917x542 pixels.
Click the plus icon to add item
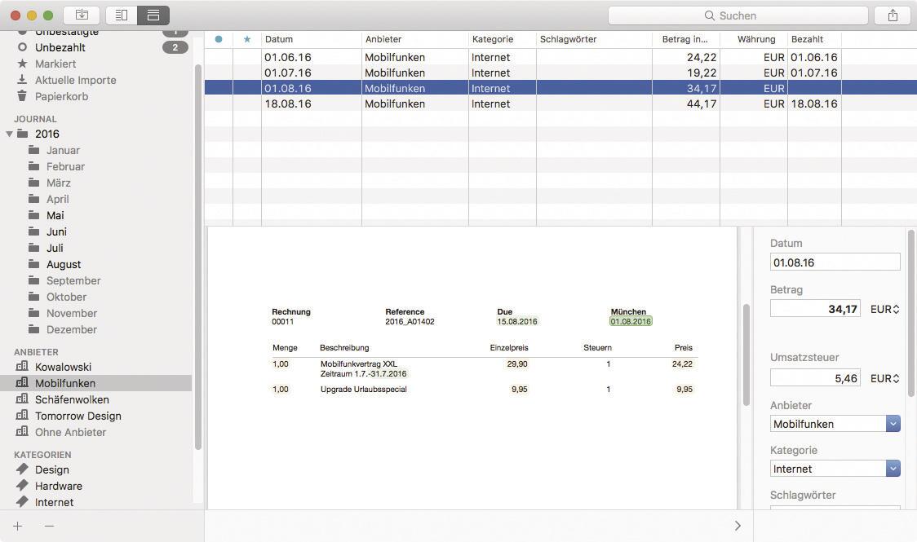pos(18,526)
